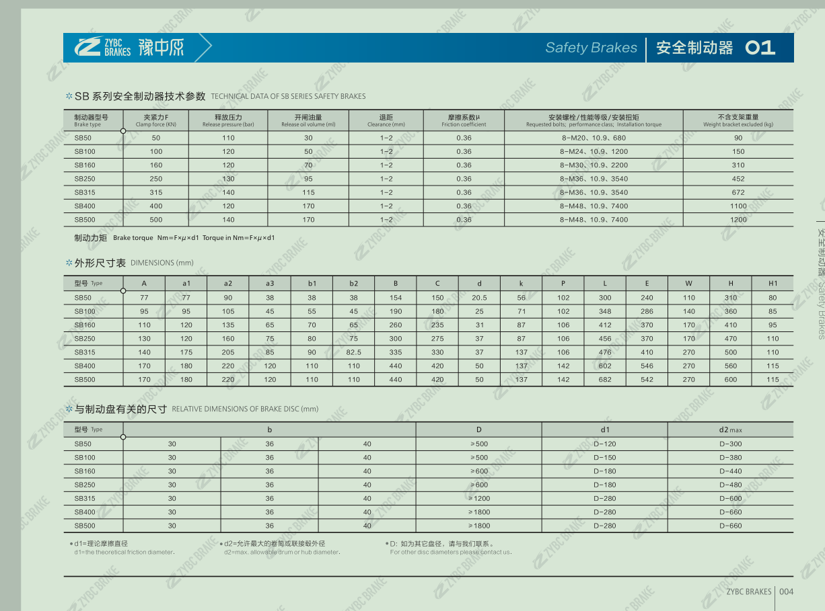Click the 8-M20、10.9、680 bolt cell

[594, 138]
